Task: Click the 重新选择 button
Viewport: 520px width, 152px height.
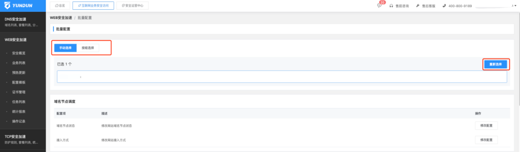Action: [x=496, y=64]
